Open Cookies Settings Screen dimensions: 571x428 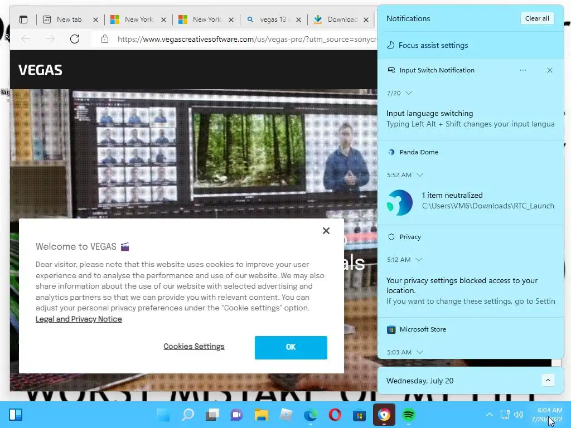coord(193,347)
